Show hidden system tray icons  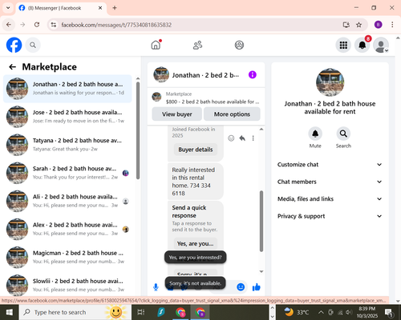321,312
